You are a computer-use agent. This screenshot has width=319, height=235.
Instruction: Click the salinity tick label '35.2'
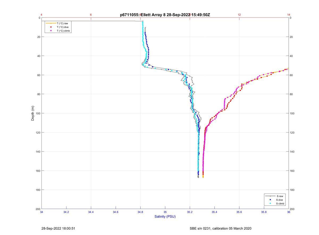click(190, 212)
